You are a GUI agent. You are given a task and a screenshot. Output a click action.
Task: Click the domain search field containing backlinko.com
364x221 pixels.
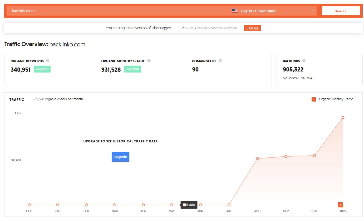click(x=117, y=11)
